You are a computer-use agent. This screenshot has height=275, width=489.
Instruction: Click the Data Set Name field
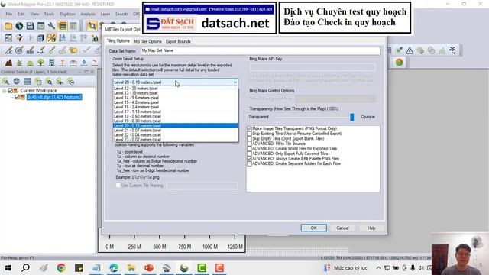tap(261, 50)
